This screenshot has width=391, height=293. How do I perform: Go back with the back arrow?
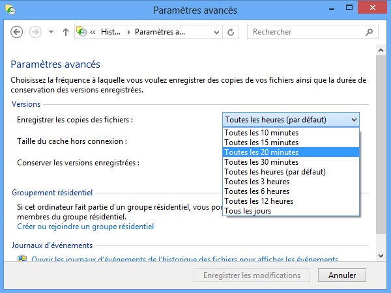[17, 32]
